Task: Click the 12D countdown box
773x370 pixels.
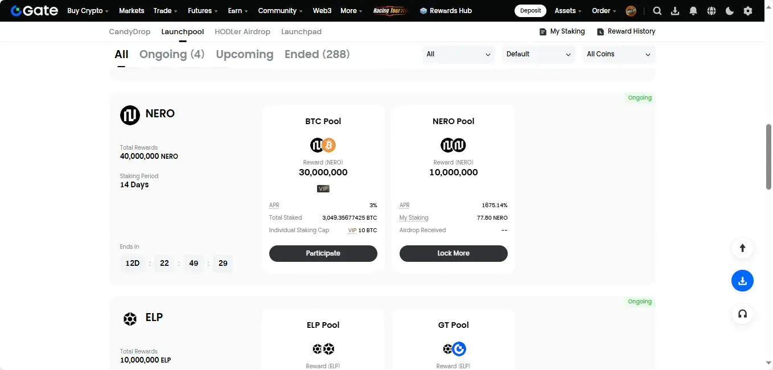Action: click(133, 264)
